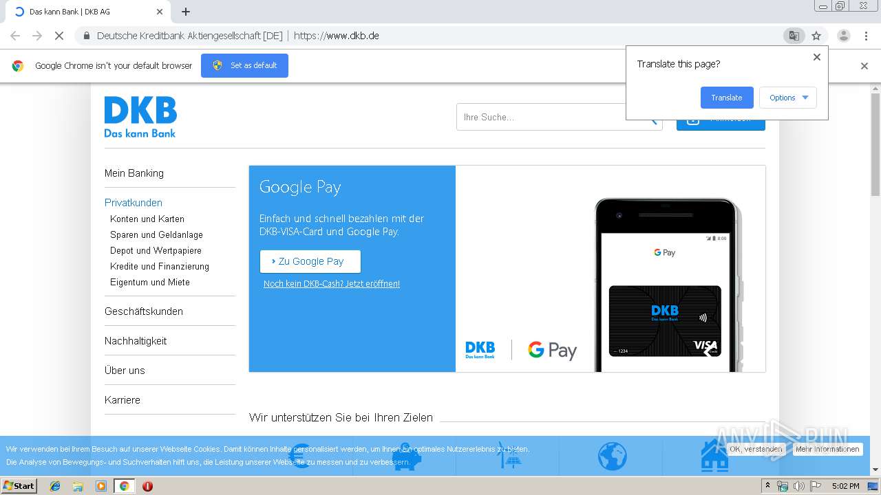Open the translate Options dropdown
881x495 pixels.
[788, 98]
